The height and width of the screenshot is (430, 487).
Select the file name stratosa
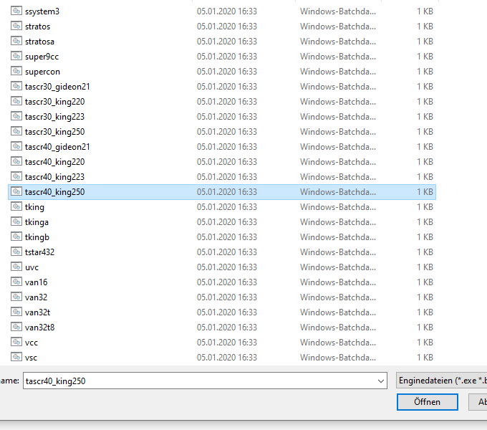coord(39,42)
